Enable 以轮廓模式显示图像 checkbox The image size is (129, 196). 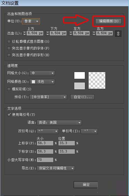[x=9, y=41]
